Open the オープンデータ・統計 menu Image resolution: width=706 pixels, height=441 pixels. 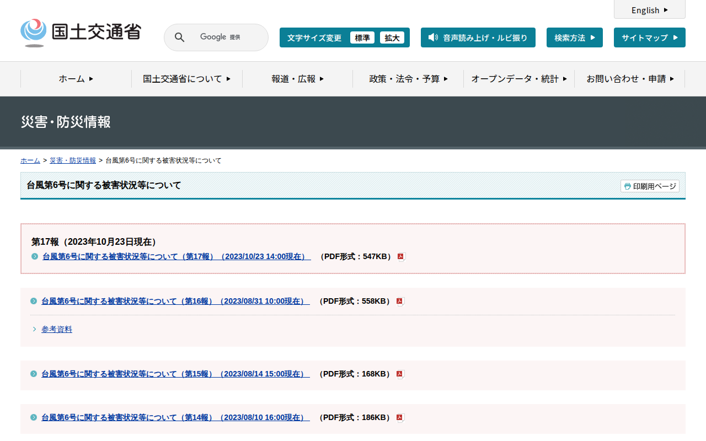[518, 79]
